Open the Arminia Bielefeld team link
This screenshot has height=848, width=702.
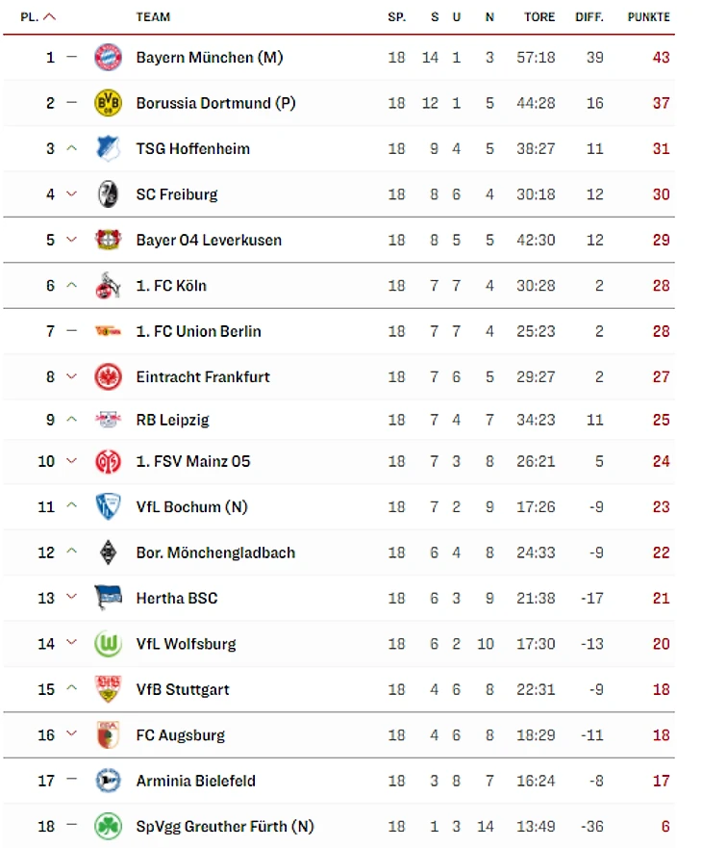(x=195, y=781)
